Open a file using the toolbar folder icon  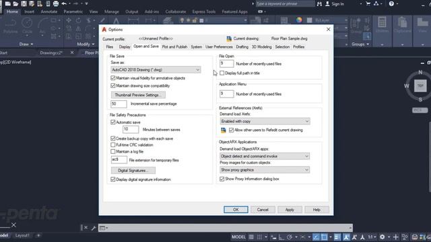15,3
